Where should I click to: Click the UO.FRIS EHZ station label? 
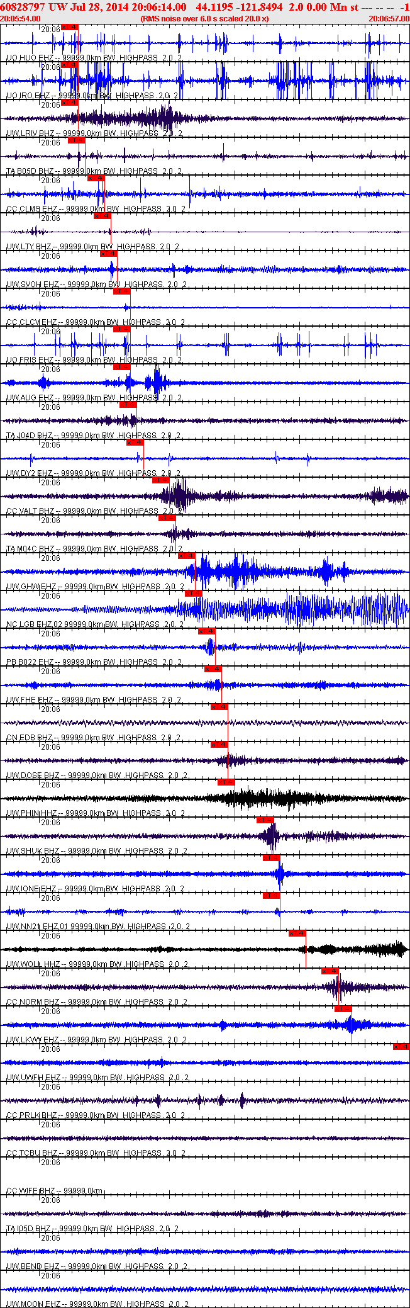click(30, 360)
